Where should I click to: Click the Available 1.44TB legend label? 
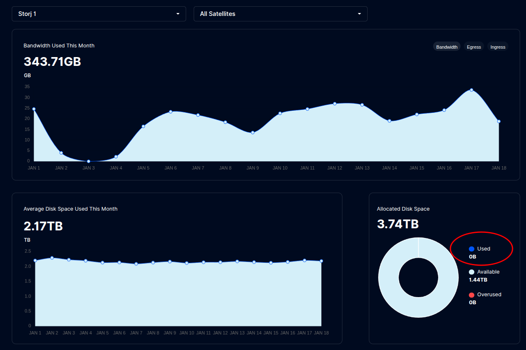click(x=488, y=272)
